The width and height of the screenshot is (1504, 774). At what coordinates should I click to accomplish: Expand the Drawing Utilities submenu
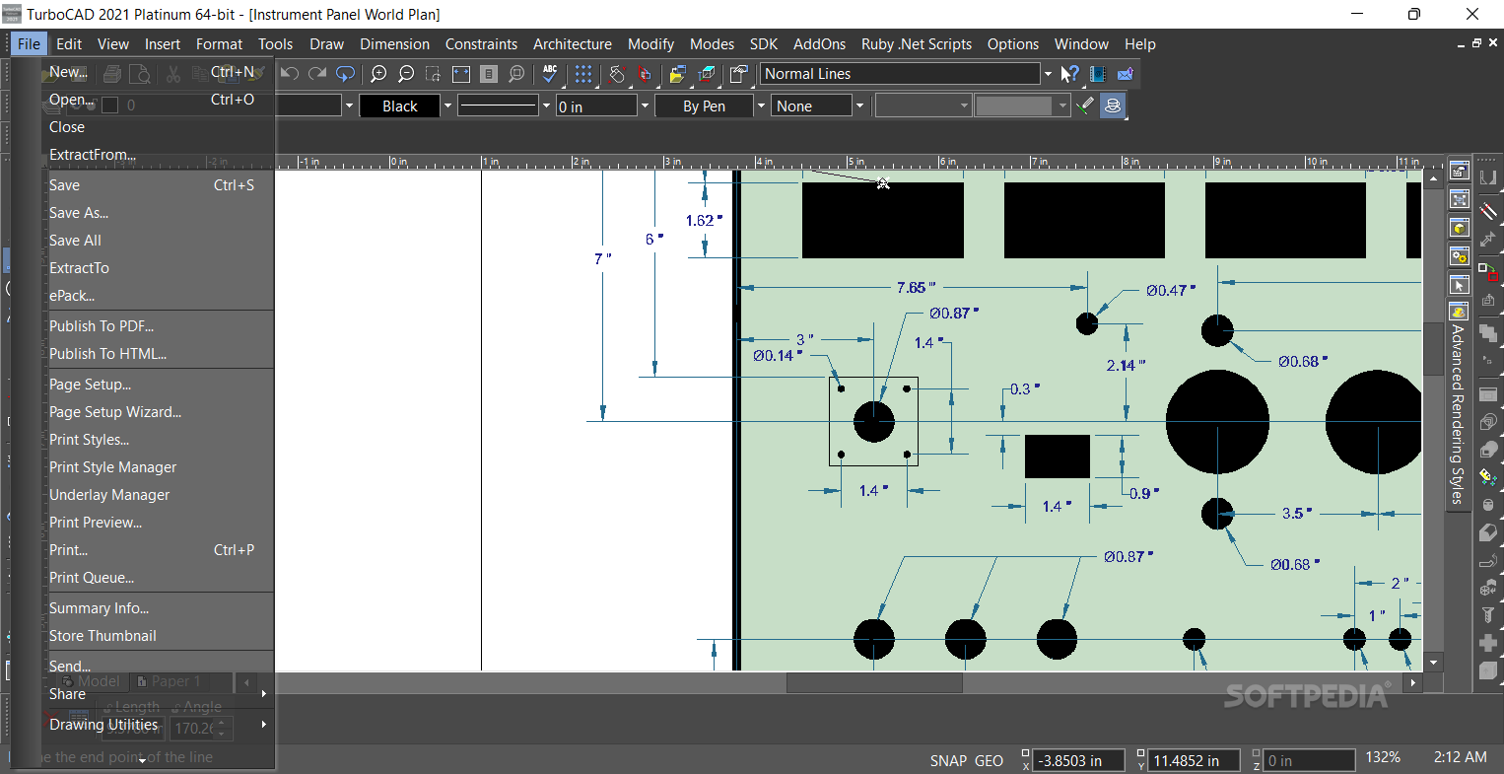158,725
